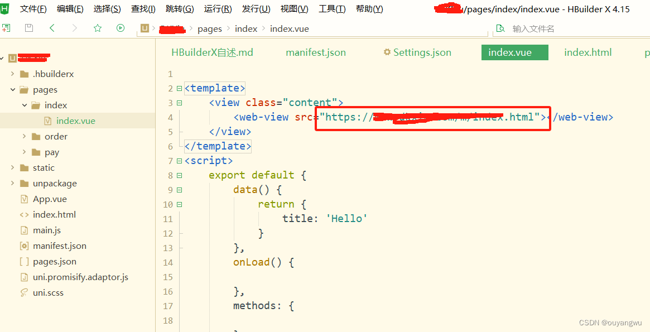Image resolution: width=650 pixels, height=332 pixels.
Task: Open the 跳转(G) menu
Action: [180, 9]
